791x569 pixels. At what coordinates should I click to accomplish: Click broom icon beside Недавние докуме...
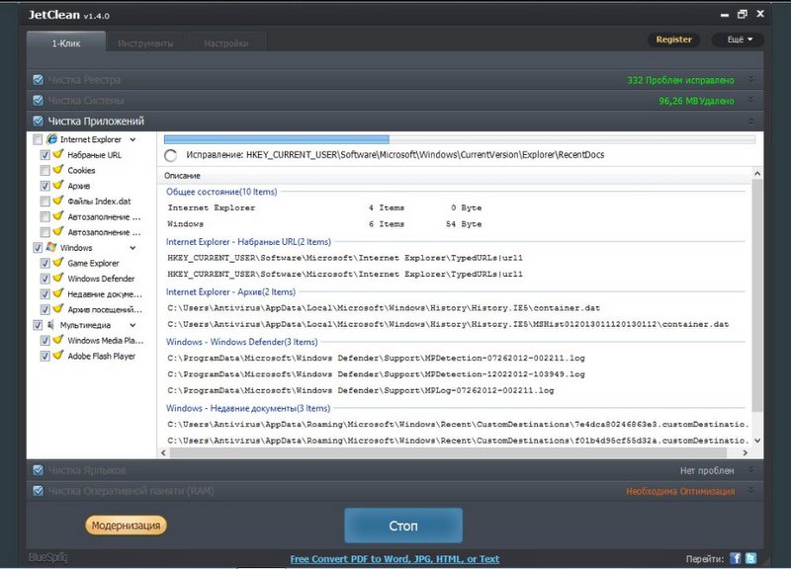(x=58, y=292)
